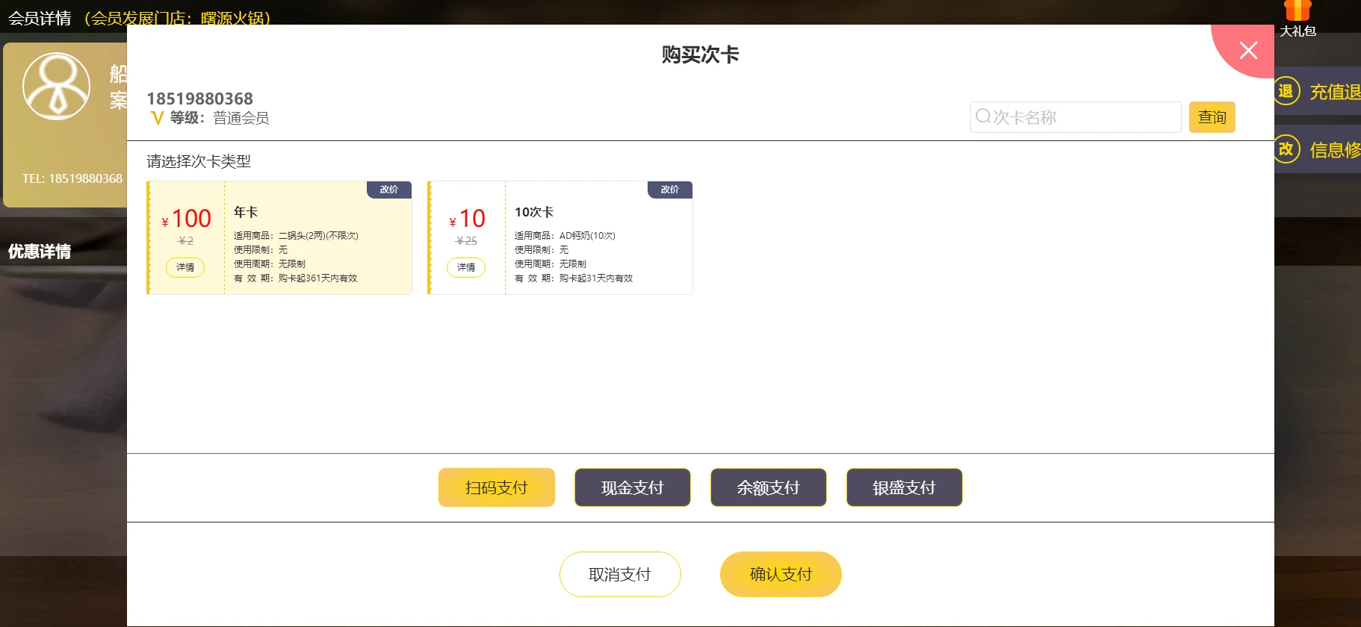Viewport: 1361px width, 627px height.
Task: Click the 退 refund circle icon
Action: (1286, 91)
